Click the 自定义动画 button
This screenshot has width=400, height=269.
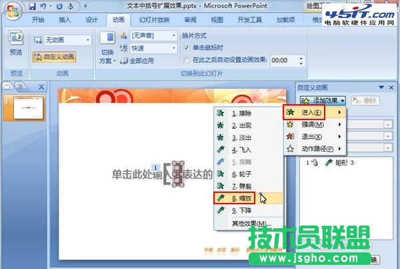tap(55, 57)
